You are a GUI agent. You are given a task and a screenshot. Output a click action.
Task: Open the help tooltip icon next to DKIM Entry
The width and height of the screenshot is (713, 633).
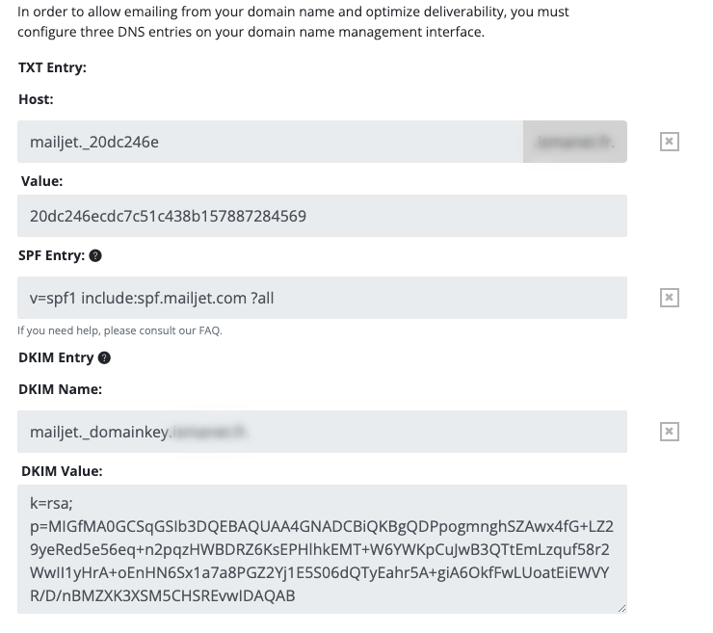point(104,357)
